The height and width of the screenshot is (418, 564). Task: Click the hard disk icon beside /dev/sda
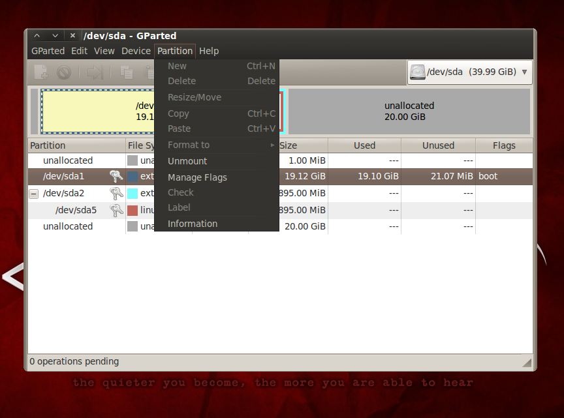click(x=418, y=72)
